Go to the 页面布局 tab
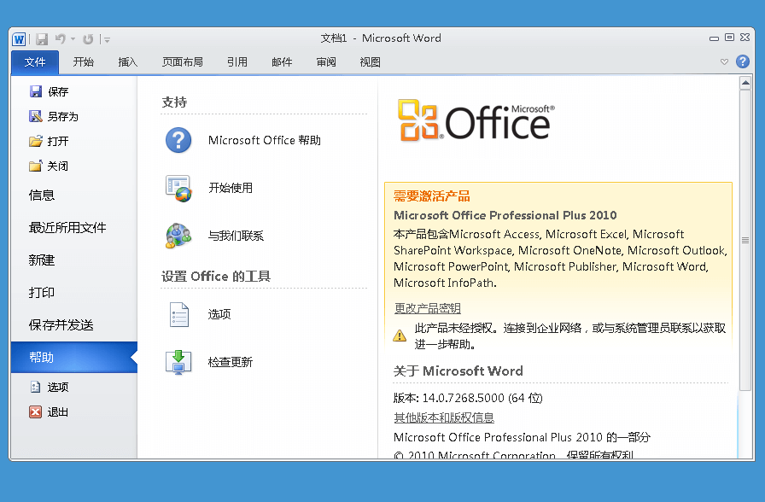The height and width of the screenshot is (502, 765). [183, 62]
